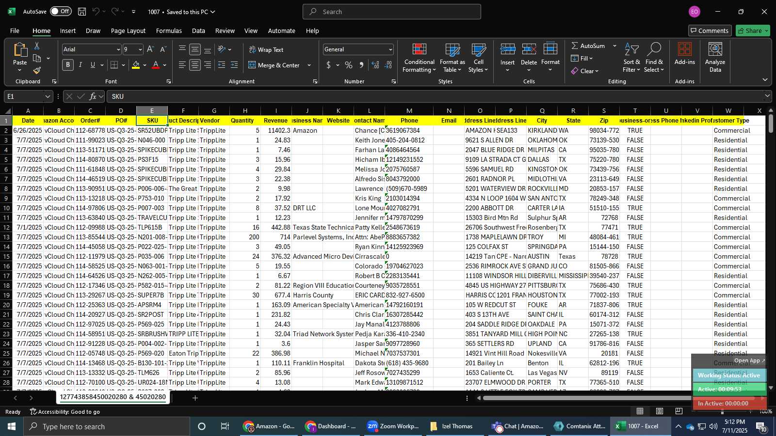
Task: Open Task View on the taskbar
Action: 225,426
